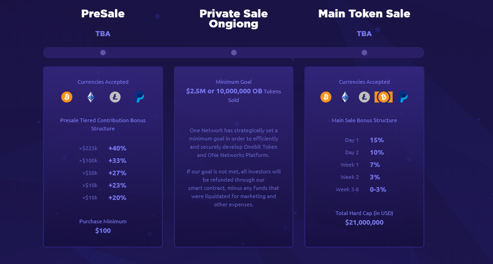Click the Main Token Sale heading
Screen dimensions: 493x264
pyautogui.click(x=364, y=14)
